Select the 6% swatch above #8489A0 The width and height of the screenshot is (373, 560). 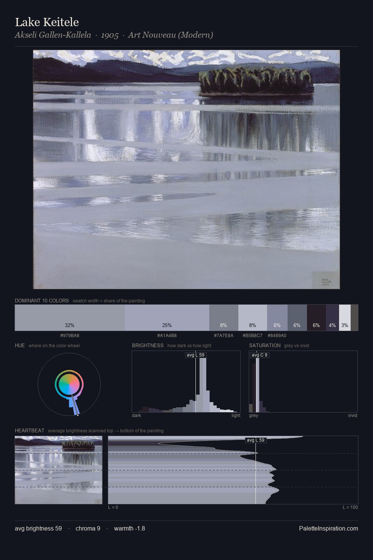[x=277, y=318]
